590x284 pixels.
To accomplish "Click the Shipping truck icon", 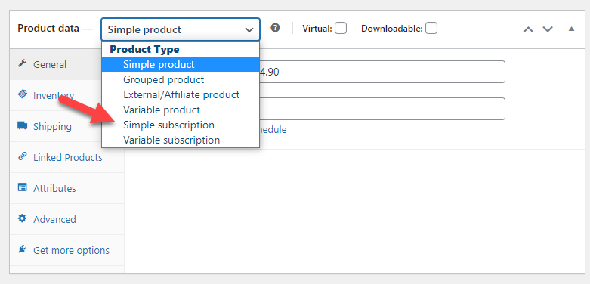I will click(x=23, y=125).
